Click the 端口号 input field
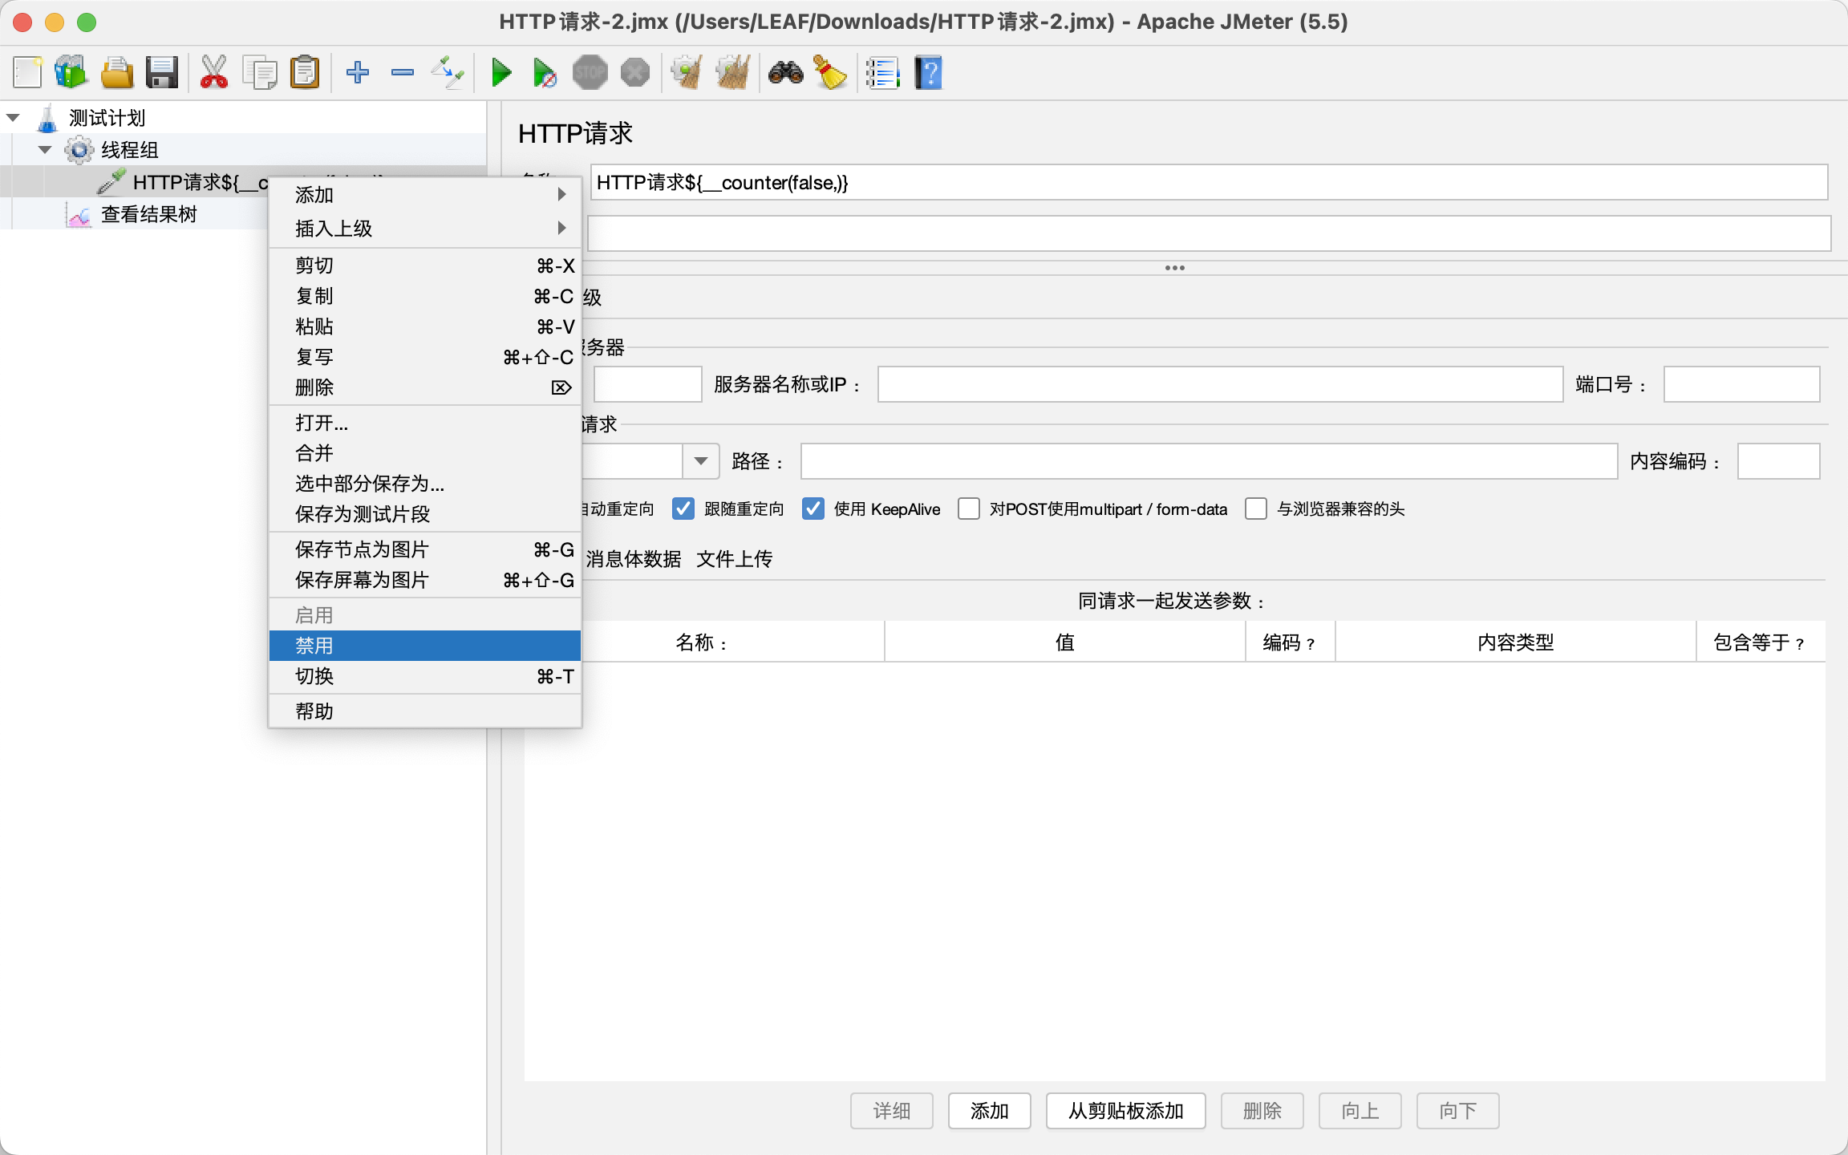 tap(1741, 384)
